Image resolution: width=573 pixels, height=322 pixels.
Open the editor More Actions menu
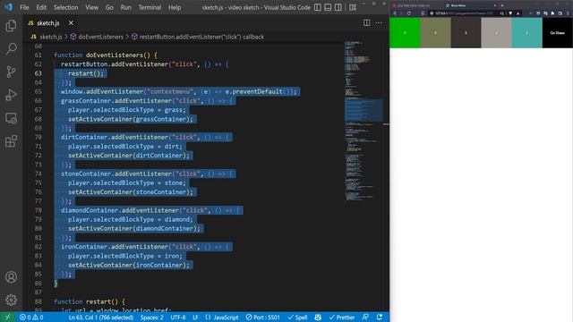(x=379, y=22)
